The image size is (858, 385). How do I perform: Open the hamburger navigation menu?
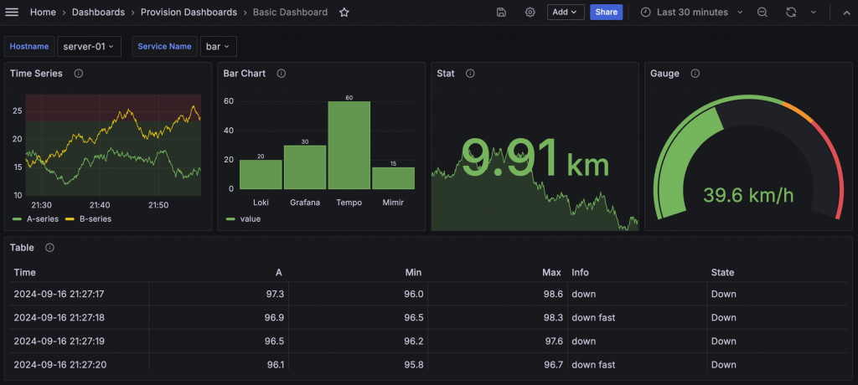pos(12,12)
